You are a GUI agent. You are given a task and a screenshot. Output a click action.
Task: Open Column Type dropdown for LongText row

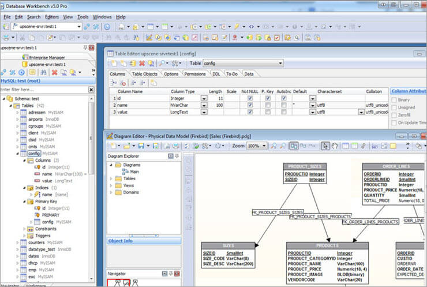(204, 112)
